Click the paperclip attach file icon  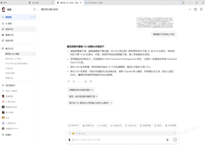[x=69, y=140]
